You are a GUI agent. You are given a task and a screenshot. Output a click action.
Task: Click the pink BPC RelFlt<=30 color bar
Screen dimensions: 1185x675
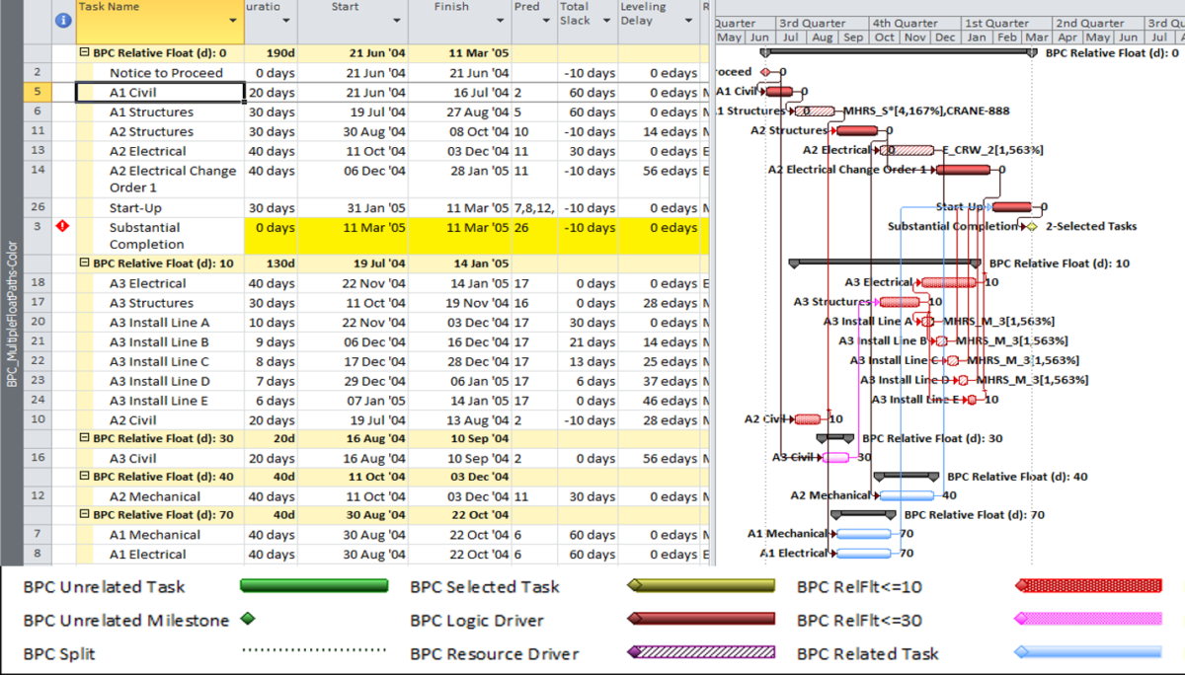click(x=1086, y=620)
